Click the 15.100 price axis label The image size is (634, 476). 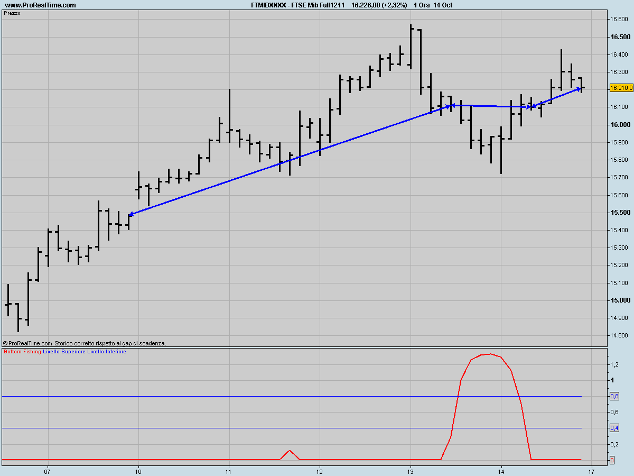pyautogui.click(x=620, y=283)
